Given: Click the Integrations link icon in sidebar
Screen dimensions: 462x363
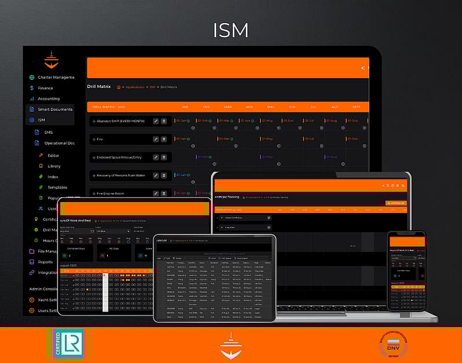Looking at the screenshot, I should tap(32, 273).
